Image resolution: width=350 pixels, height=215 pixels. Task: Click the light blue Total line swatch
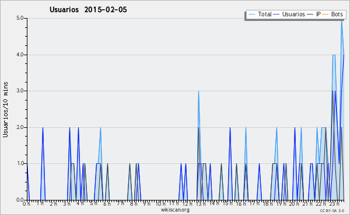click(x=251, y=15)
